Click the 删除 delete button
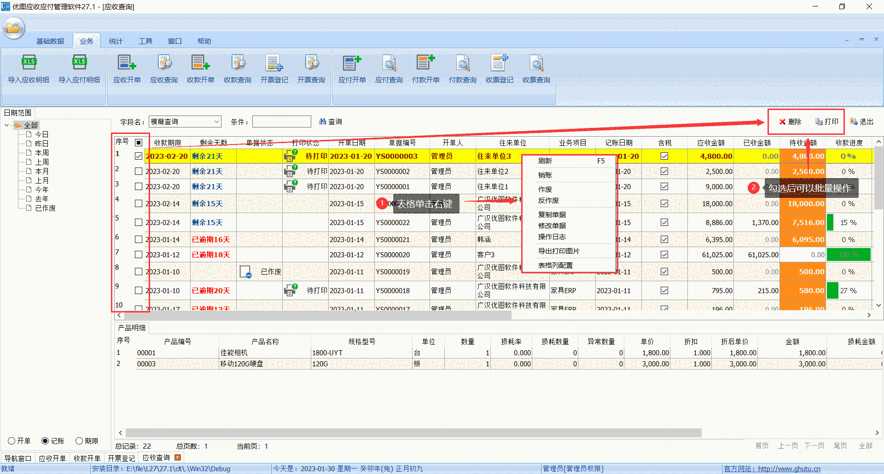 coord(790,121)
